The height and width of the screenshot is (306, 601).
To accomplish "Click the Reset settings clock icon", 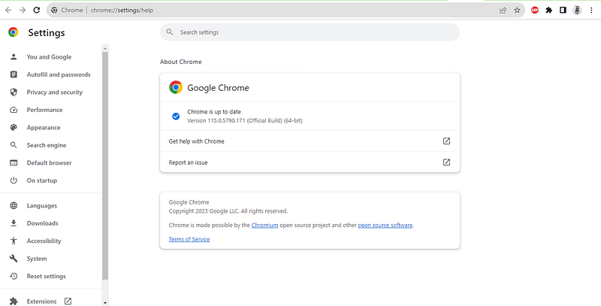I will 14,276.
